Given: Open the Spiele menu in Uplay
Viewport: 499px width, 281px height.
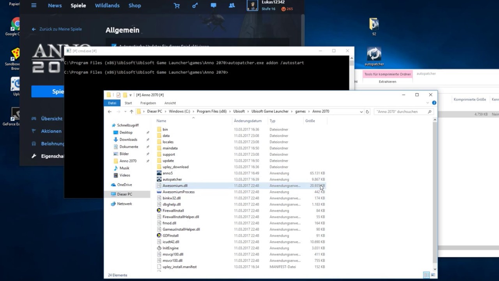Looking at the screenshot, I should (x=78, y=5).
